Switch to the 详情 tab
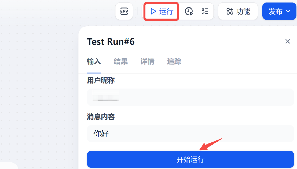Viewport: 297px width, 169px height. coord(147,62)
